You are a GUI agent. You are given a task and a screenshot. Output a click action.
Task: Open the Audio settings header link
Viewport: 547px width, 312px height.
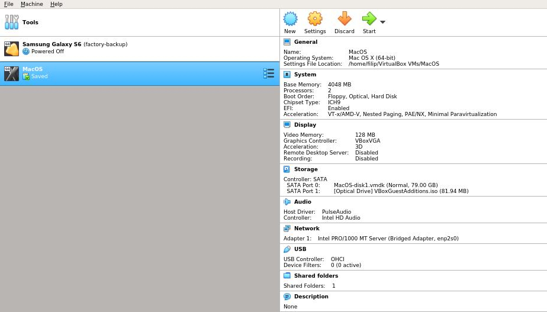[303, 202]
